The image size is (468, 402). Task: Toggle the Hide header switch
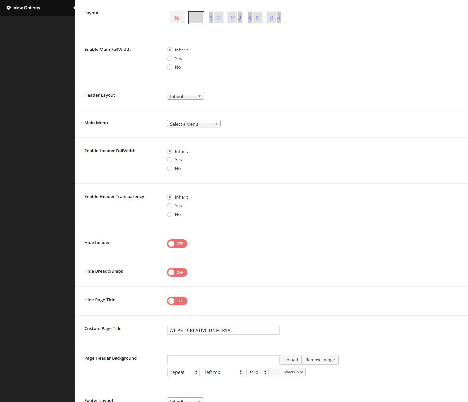coord(177,244)
